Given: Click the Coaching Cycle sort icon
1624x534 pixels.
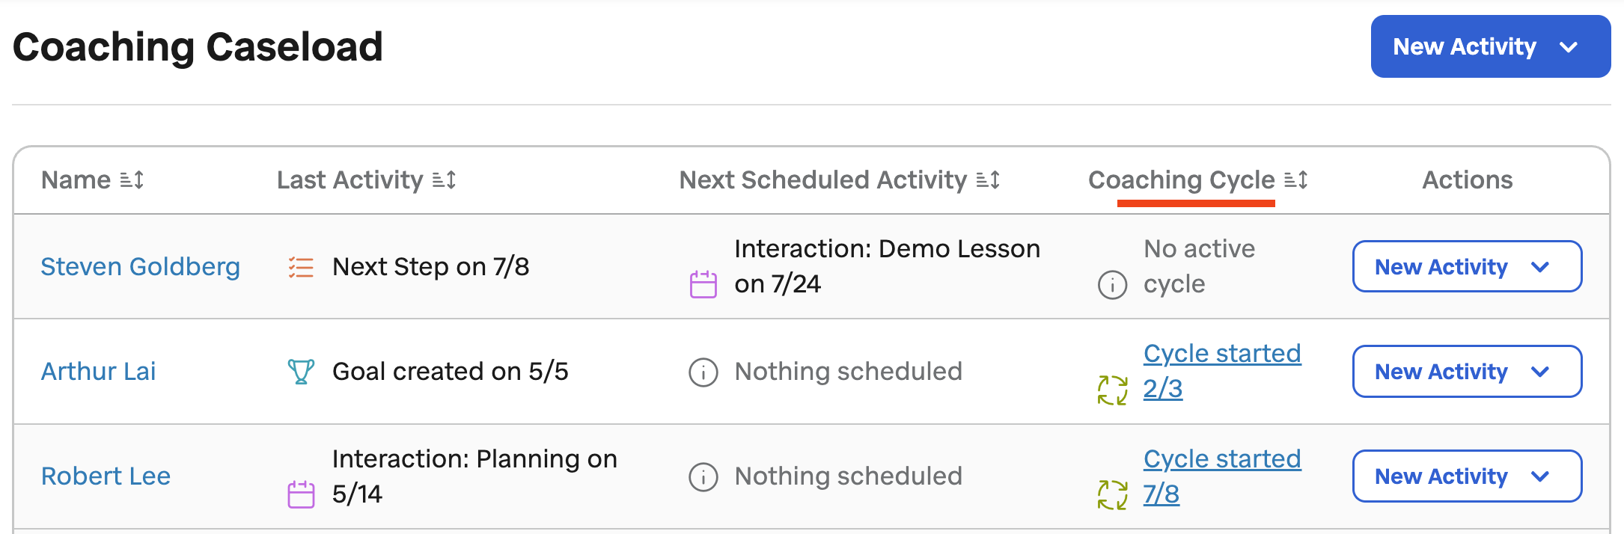Looking at the screenshot, I should click(x=1296, y=180).
